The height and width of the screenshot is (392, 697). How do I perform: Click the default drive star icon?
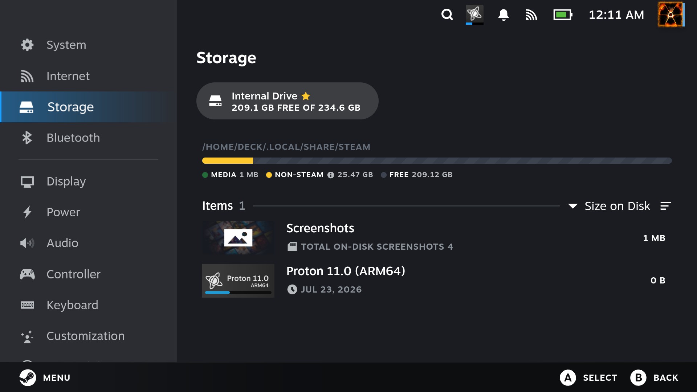point(306,96)
